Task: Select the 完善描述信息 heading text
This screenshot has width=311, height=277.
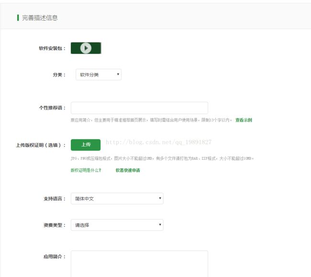Action: click(40, 18)
